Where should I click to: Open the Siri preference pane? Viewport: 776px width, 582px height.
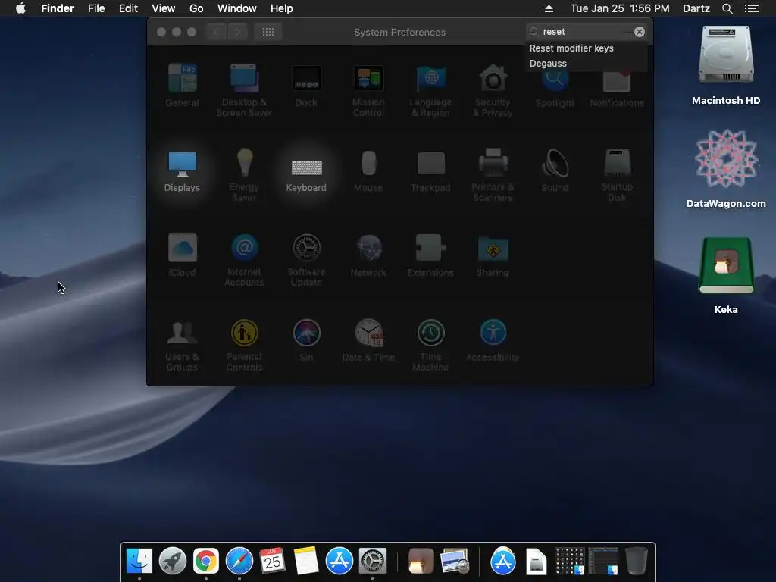[306, 341]
